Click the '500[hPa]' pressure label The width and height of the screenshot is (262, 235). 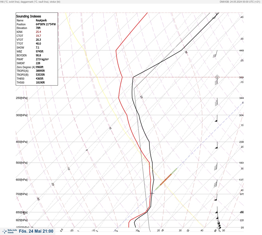pyautogui.click(x=22, y=163)
